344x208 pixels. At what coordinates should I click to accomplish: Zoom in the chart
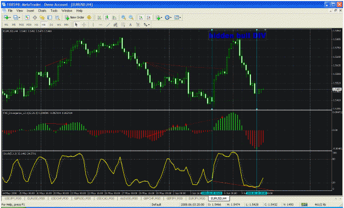coord(124,18)
